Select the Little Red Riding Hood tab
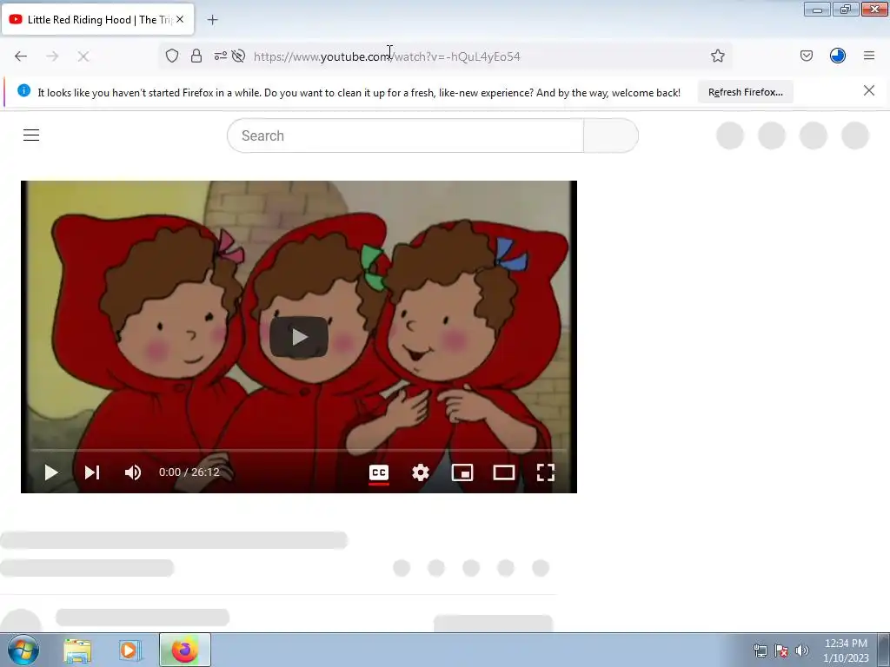 [x=99, y=19]
